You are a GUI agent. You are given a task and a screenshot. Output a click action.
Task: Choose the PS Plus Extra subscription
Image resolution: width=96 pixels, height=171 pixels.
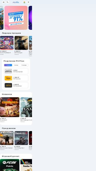pyautogui.click(x=16, y=78)
